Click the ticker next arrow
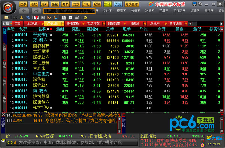Screen dimensions: 225x148 12,142
